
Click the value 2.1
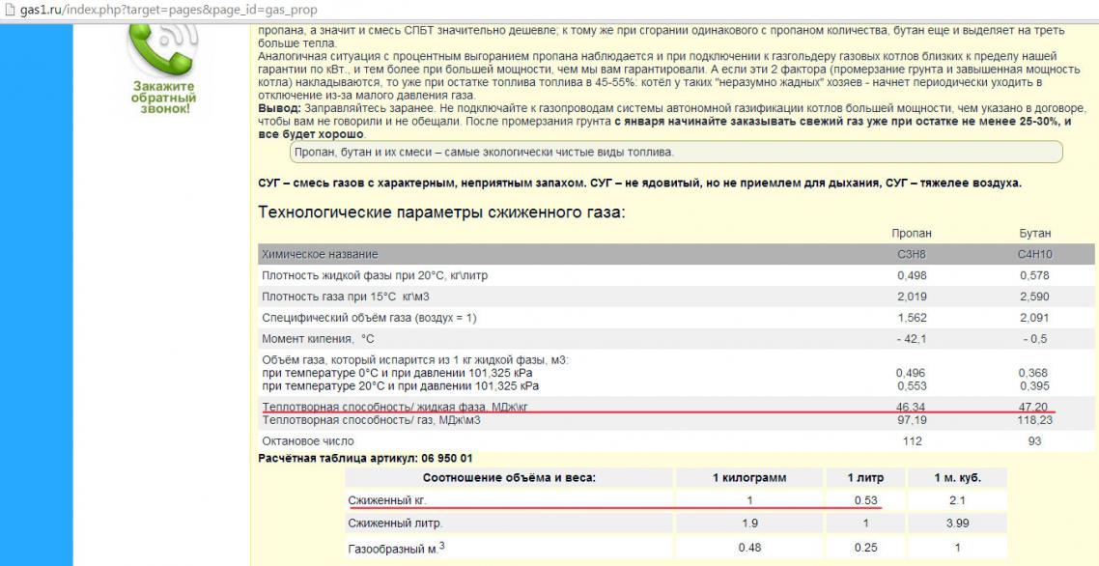(957, 500)
